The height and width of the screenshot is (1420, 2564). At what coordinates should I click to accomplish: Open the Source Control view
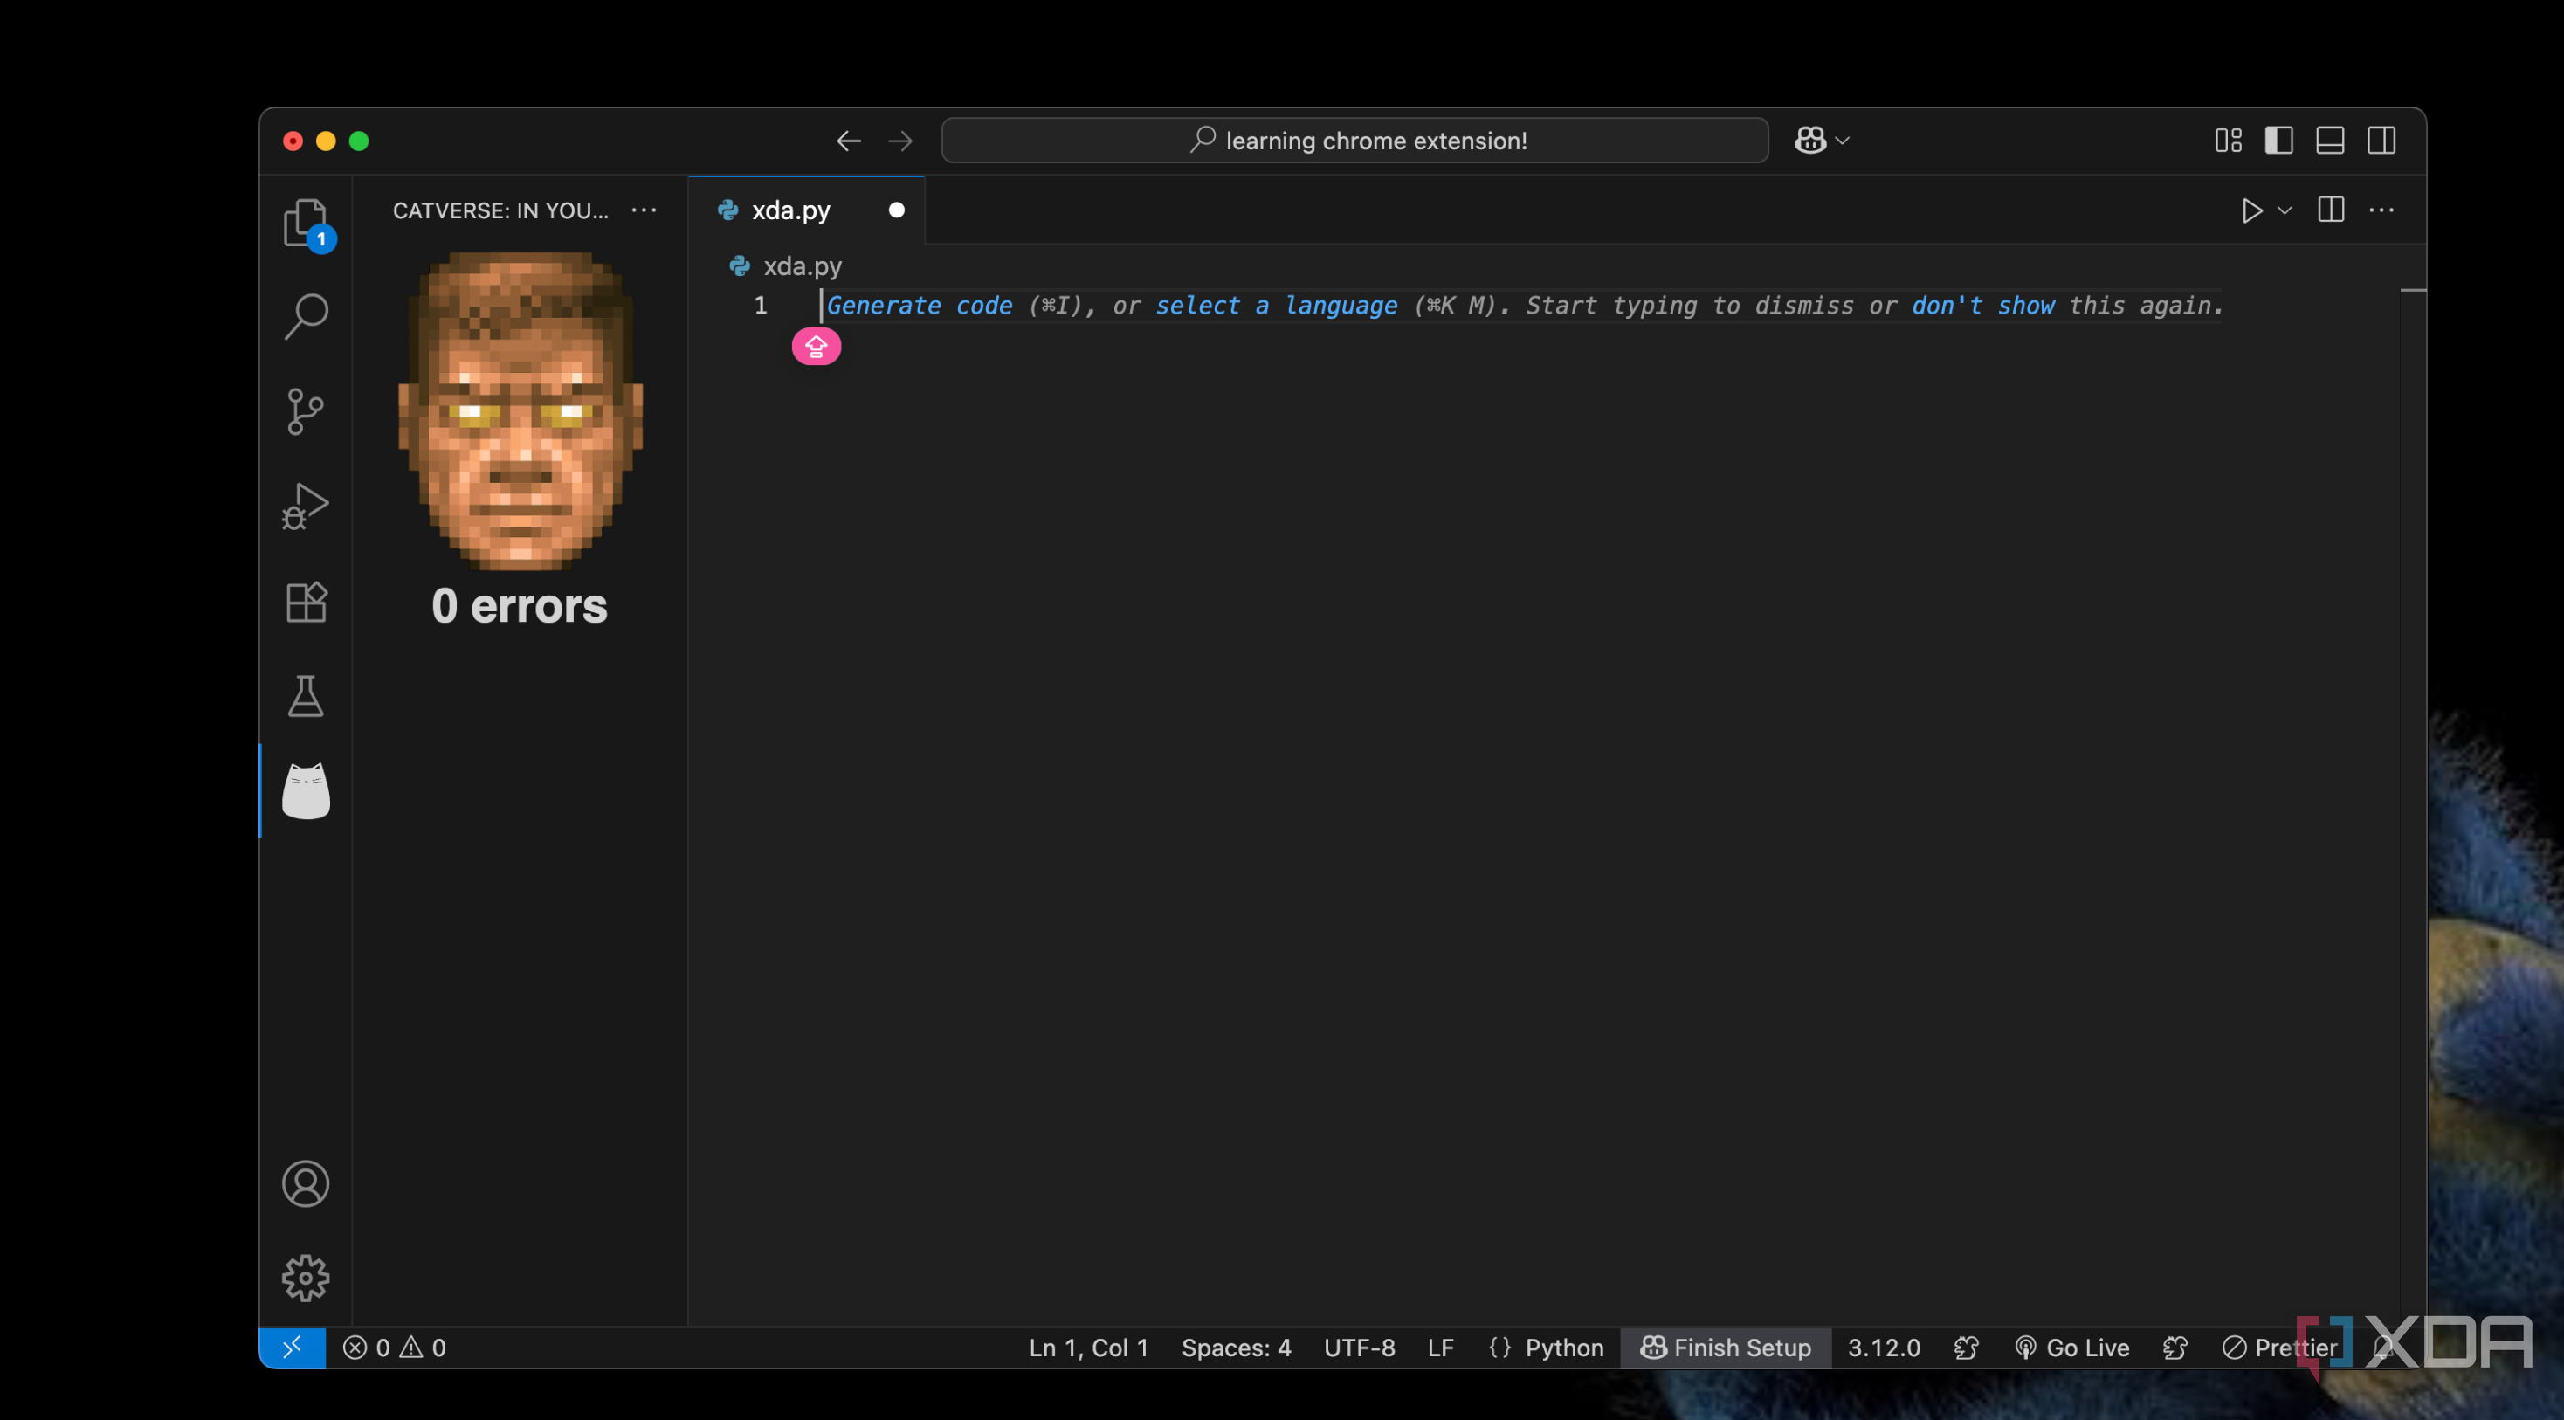point(306,411)
